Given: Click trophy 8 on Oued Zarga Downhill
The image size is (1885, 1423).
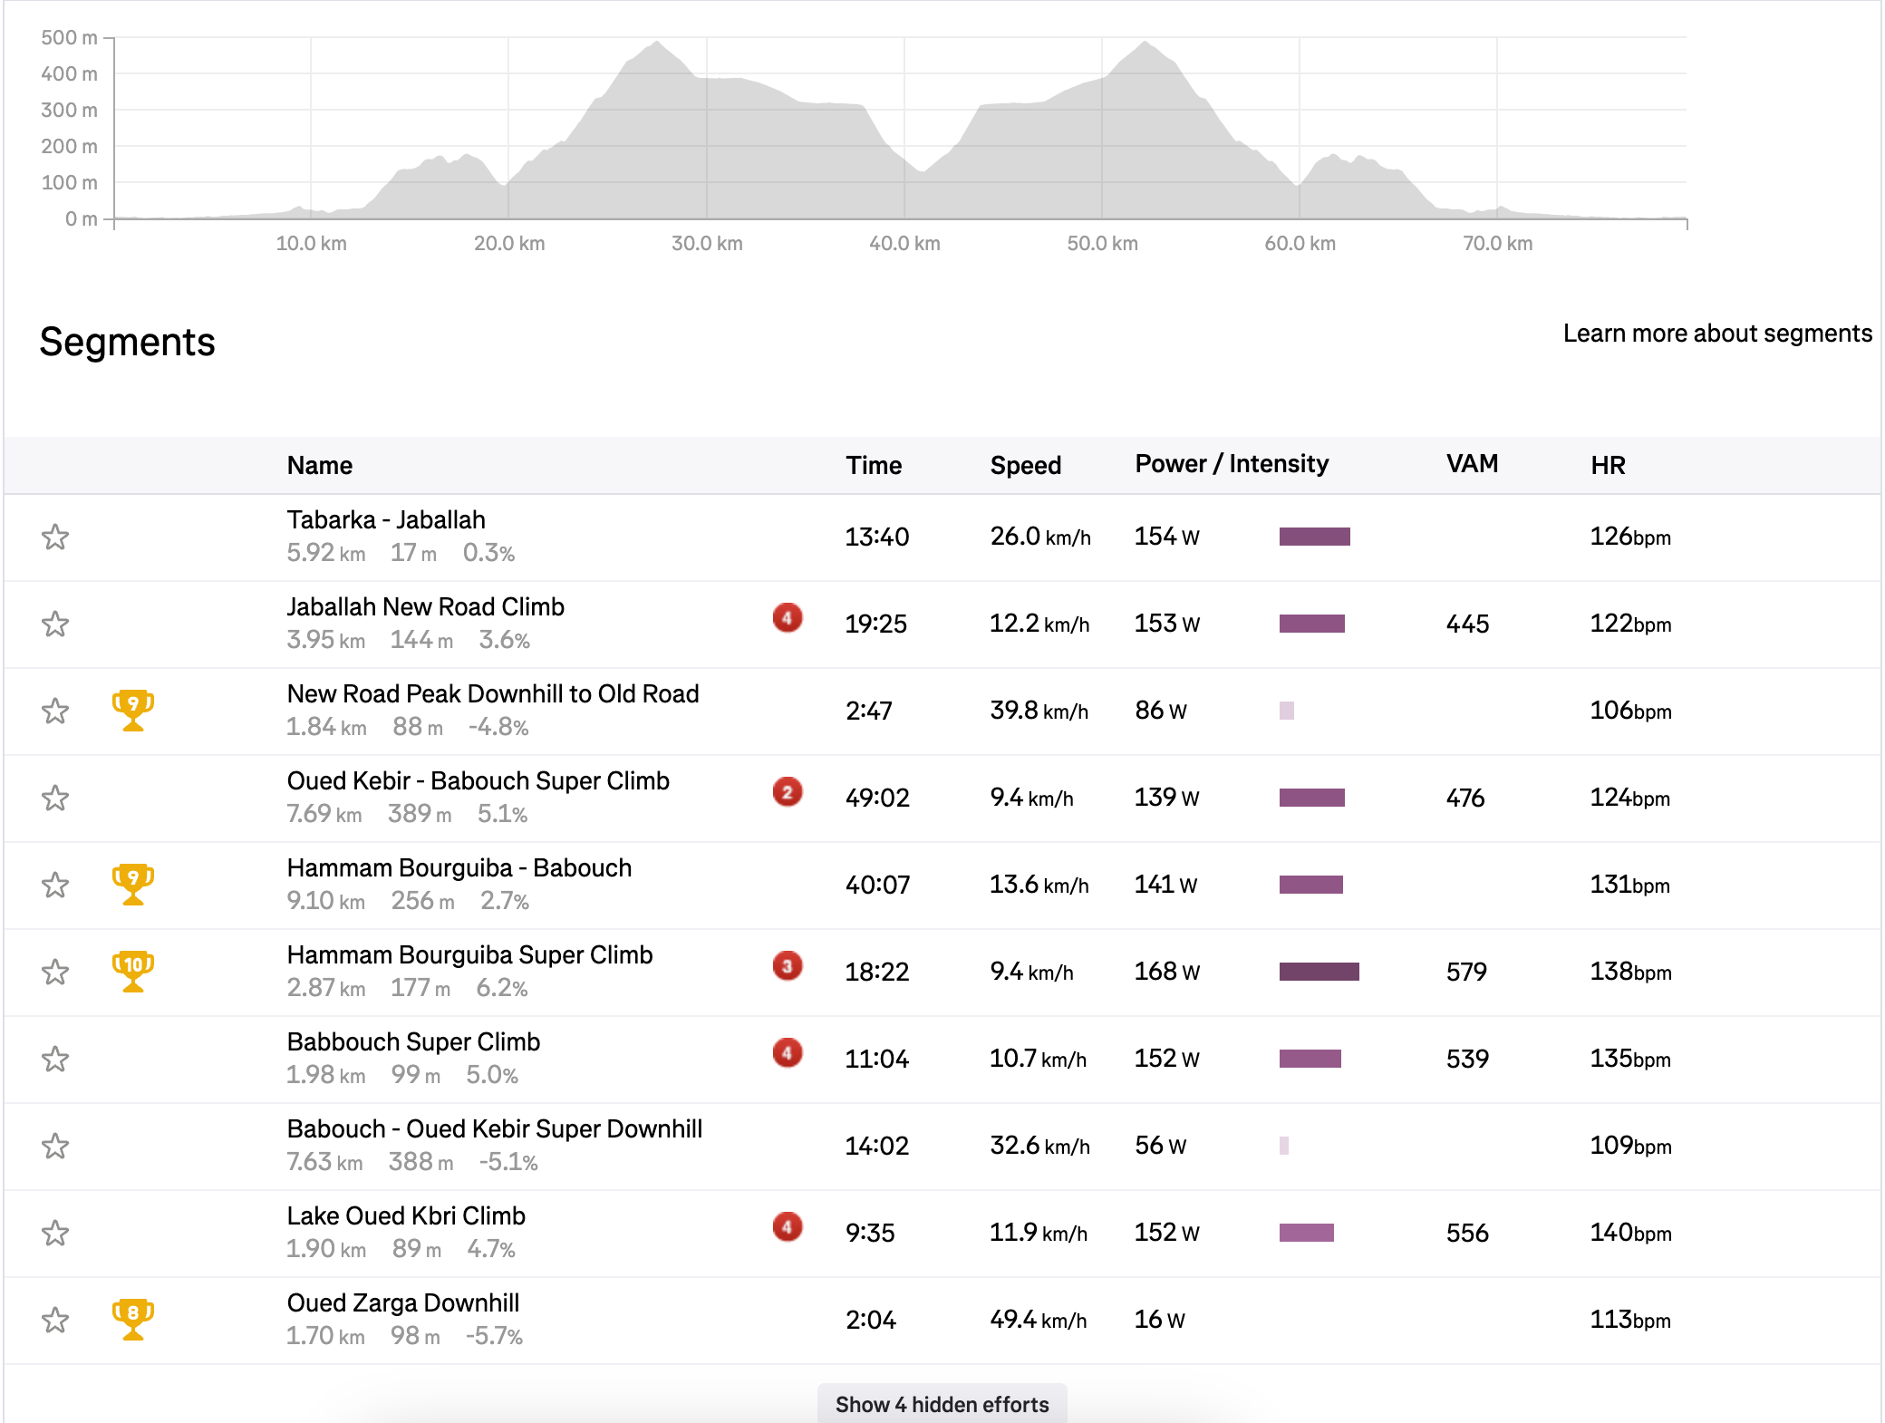Looking at the screenshot, I should point(133,1319).
